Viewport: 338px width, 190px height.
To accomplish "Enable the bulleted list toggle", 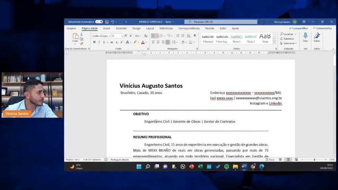I will tap(153, 36).
